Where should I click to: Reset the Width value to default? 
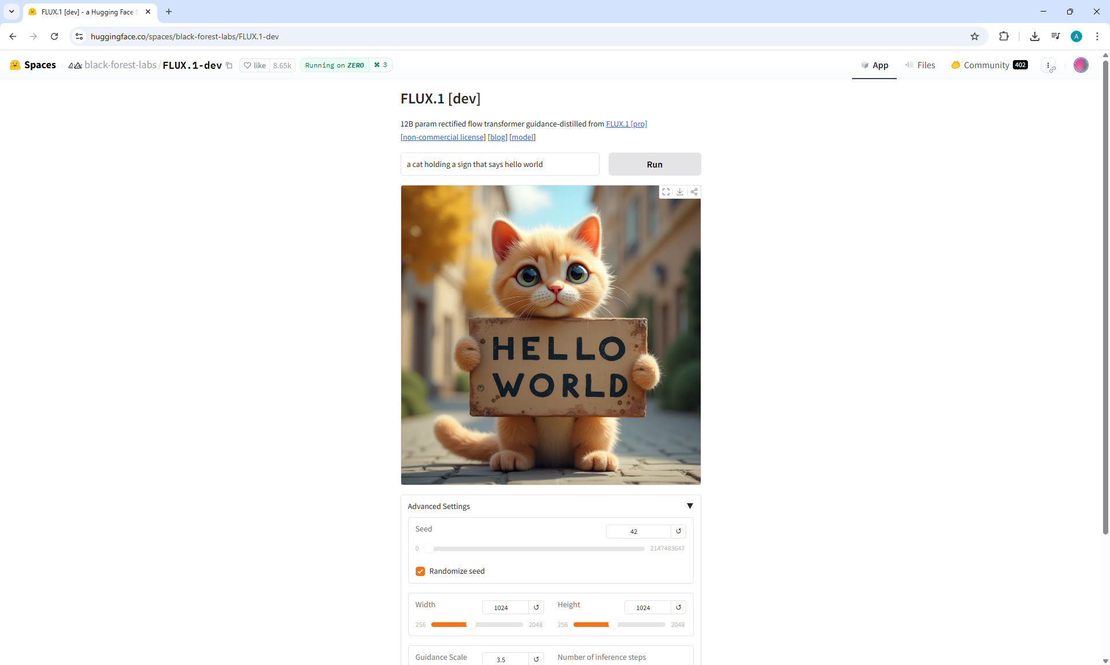click(x=536, y=607)
